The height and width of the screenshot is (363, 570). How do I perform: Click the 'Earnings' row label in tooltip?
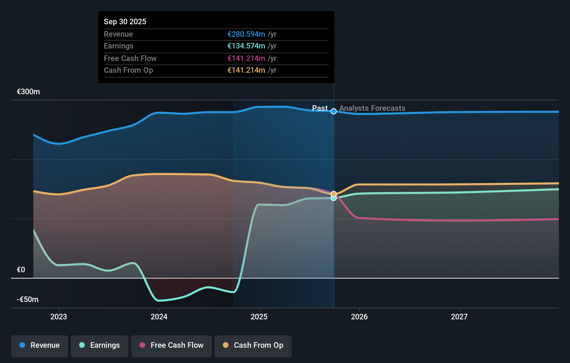118,46
